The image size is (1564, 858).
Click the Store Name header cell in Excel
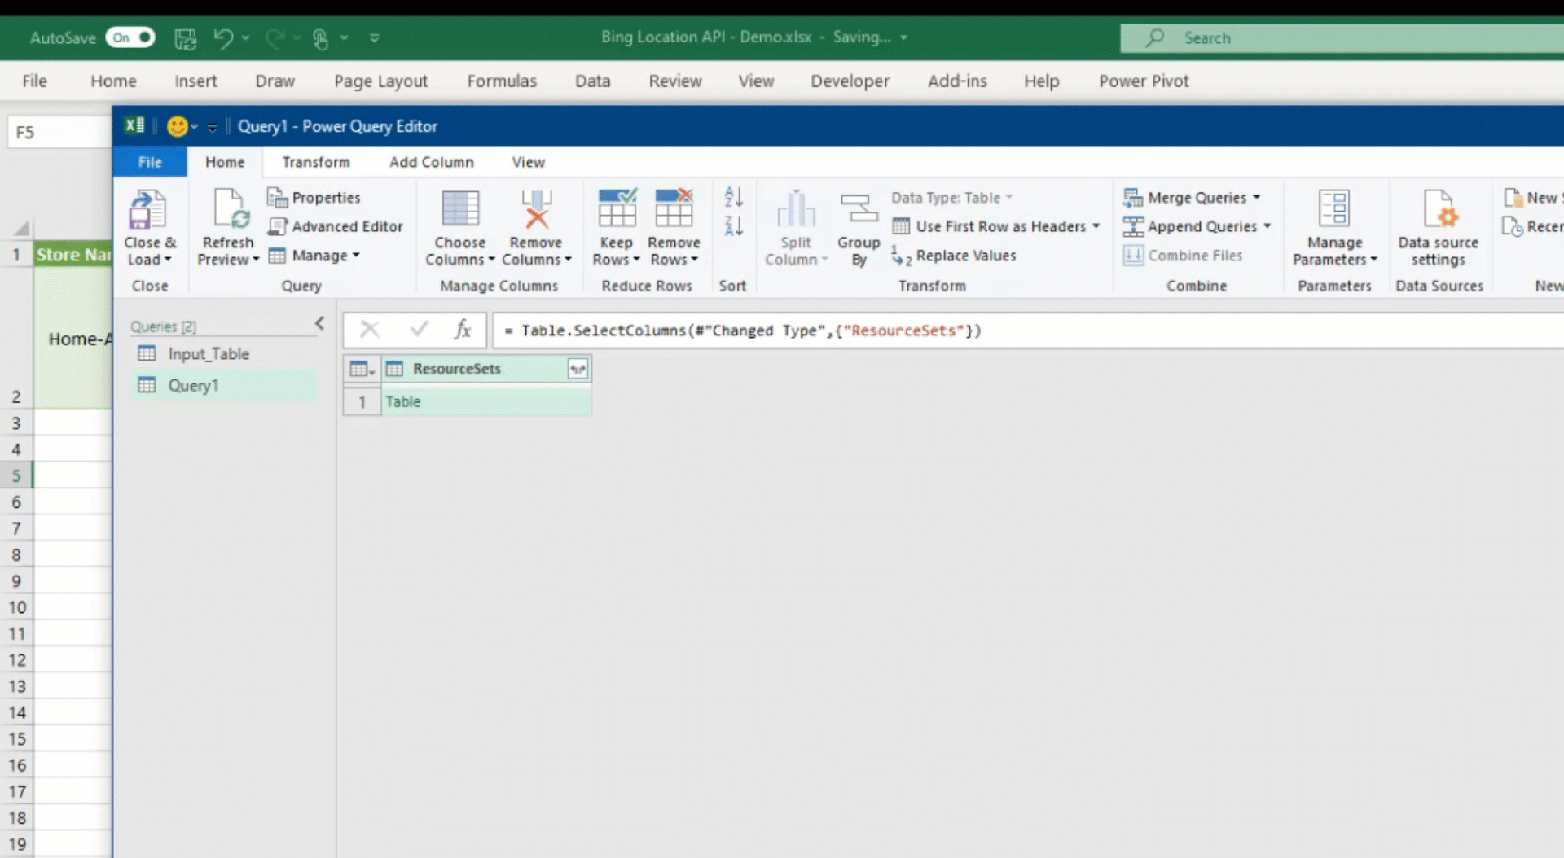[72, 255]
